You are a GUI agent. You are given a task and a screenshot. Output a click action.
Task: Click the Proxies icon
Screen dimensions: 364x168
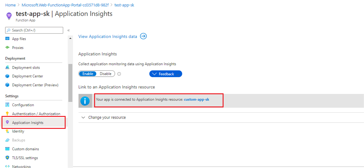coord(7,48)
